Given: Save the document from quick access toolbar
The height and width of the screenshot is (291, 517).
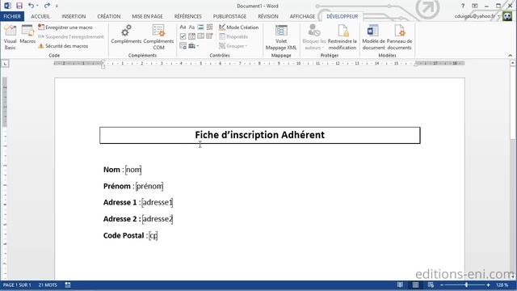Looking at the screenshot, I should (x=19, y=6).
